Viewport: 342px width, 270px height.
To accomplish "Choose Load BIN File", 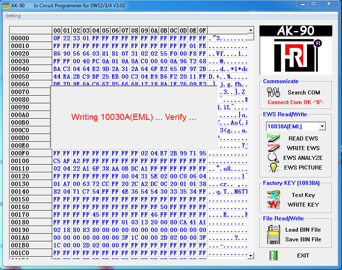I will click(x=303, y=230).
